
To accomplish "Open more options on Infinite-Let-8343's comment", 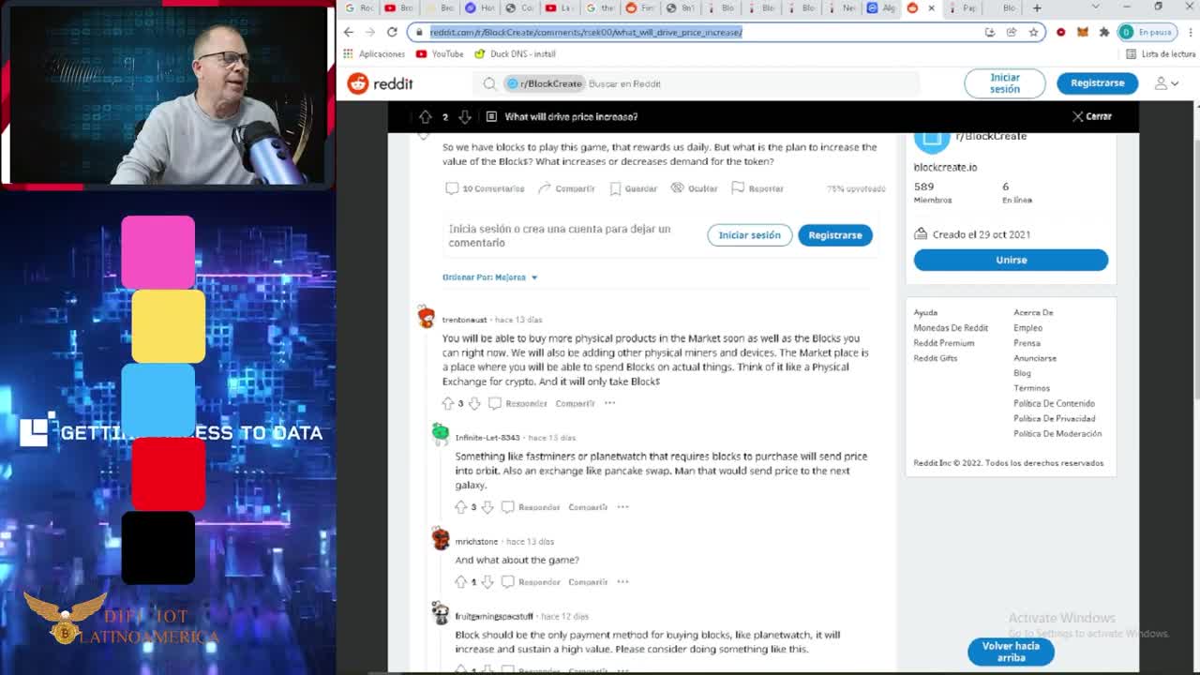I will click(622, 507).
